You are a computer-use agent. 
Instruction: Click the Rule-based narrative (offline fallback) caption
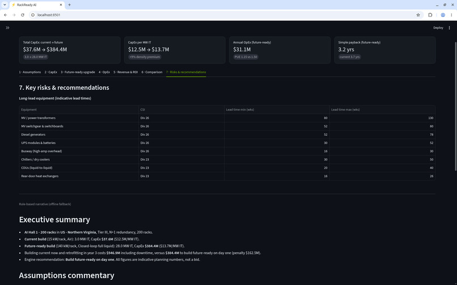point(45,204)
